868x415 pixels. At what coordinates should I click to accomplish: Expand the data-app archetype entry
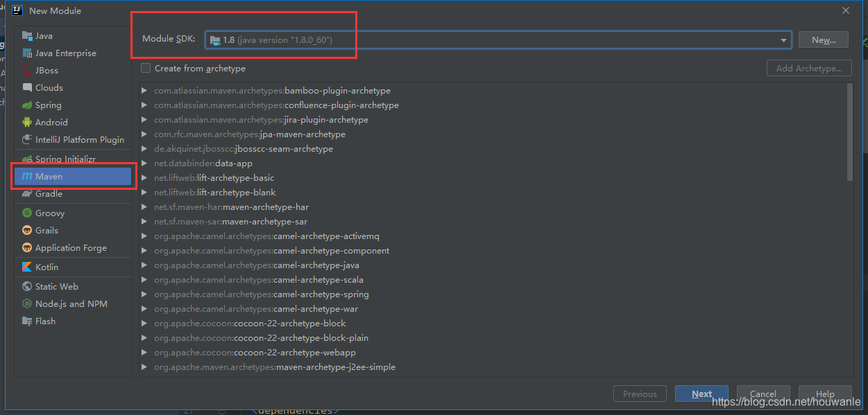point(144,164)
